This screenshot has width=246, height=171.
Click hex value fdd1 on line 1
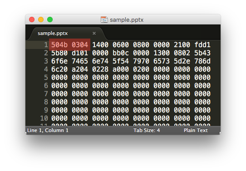(x=202, y=45)
